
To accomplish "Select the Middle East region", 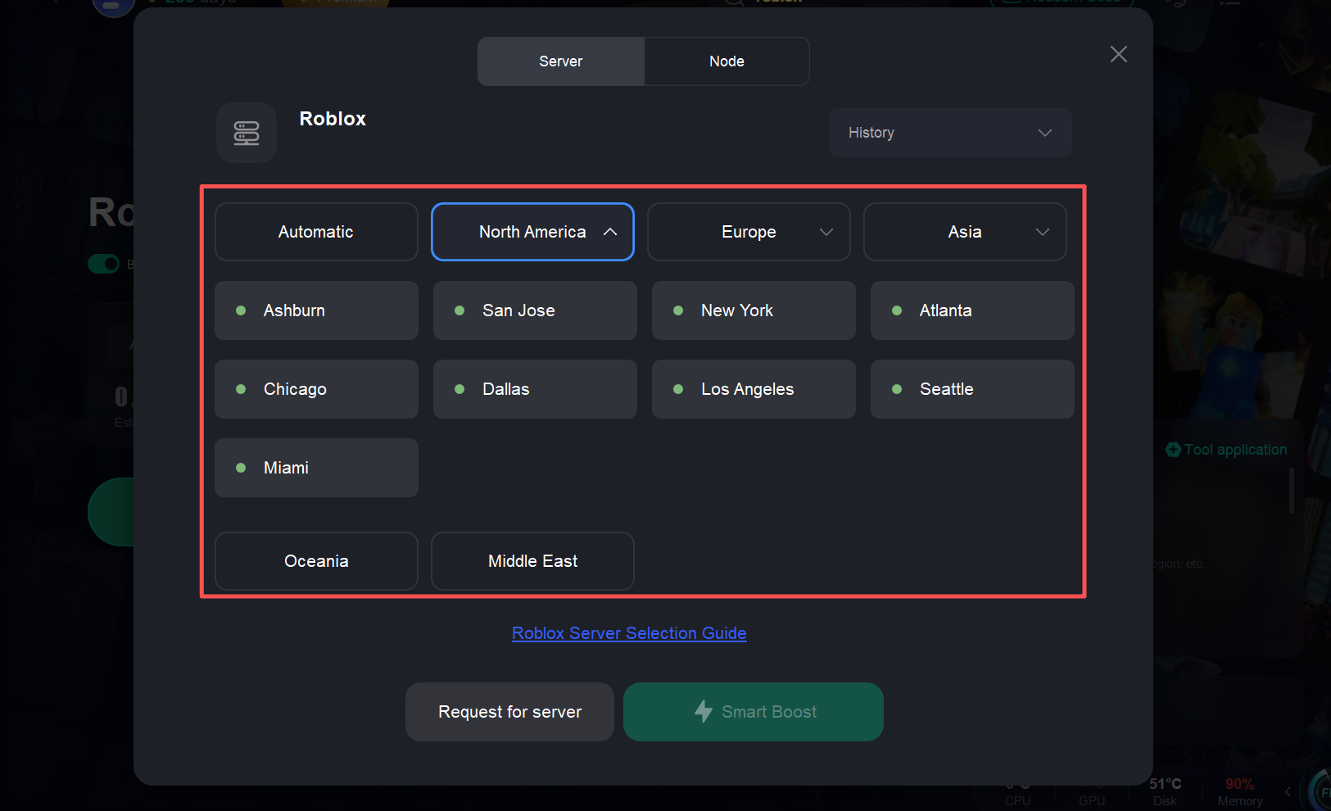I will click(532, 561).
